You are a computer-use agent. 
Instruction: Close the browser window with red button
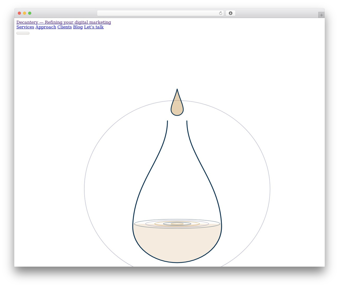click(x=19, y=13)
